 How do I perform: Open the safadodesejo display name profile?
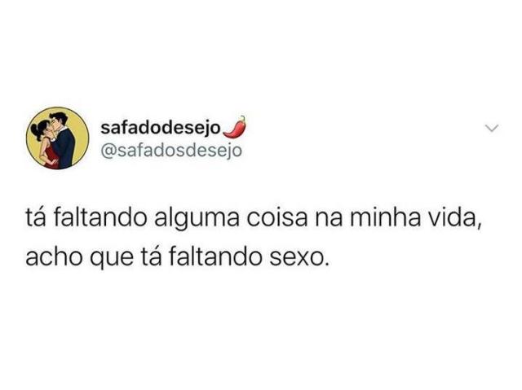161,128
